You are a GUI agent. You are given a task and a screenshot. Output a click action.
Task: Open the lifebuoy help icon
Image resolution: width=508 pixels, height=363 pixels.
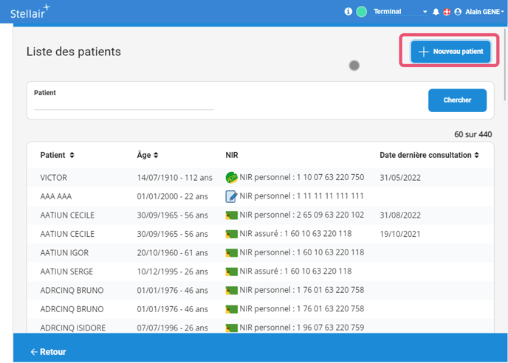(447, 12)
